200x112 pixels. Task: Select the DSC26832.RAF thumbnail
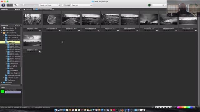32,41
